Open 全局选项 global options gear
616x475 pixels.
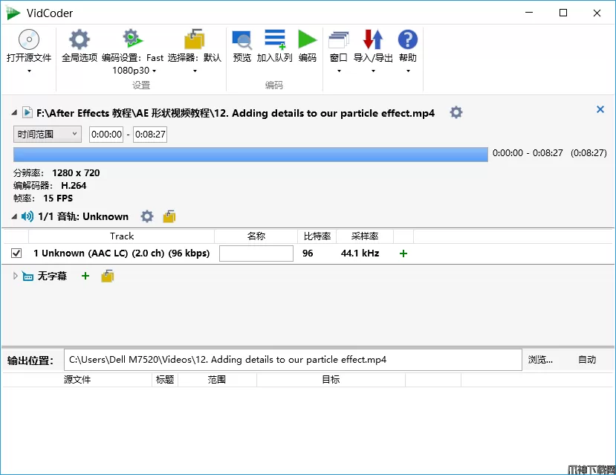pyautogui.click(x=80, y=39)
